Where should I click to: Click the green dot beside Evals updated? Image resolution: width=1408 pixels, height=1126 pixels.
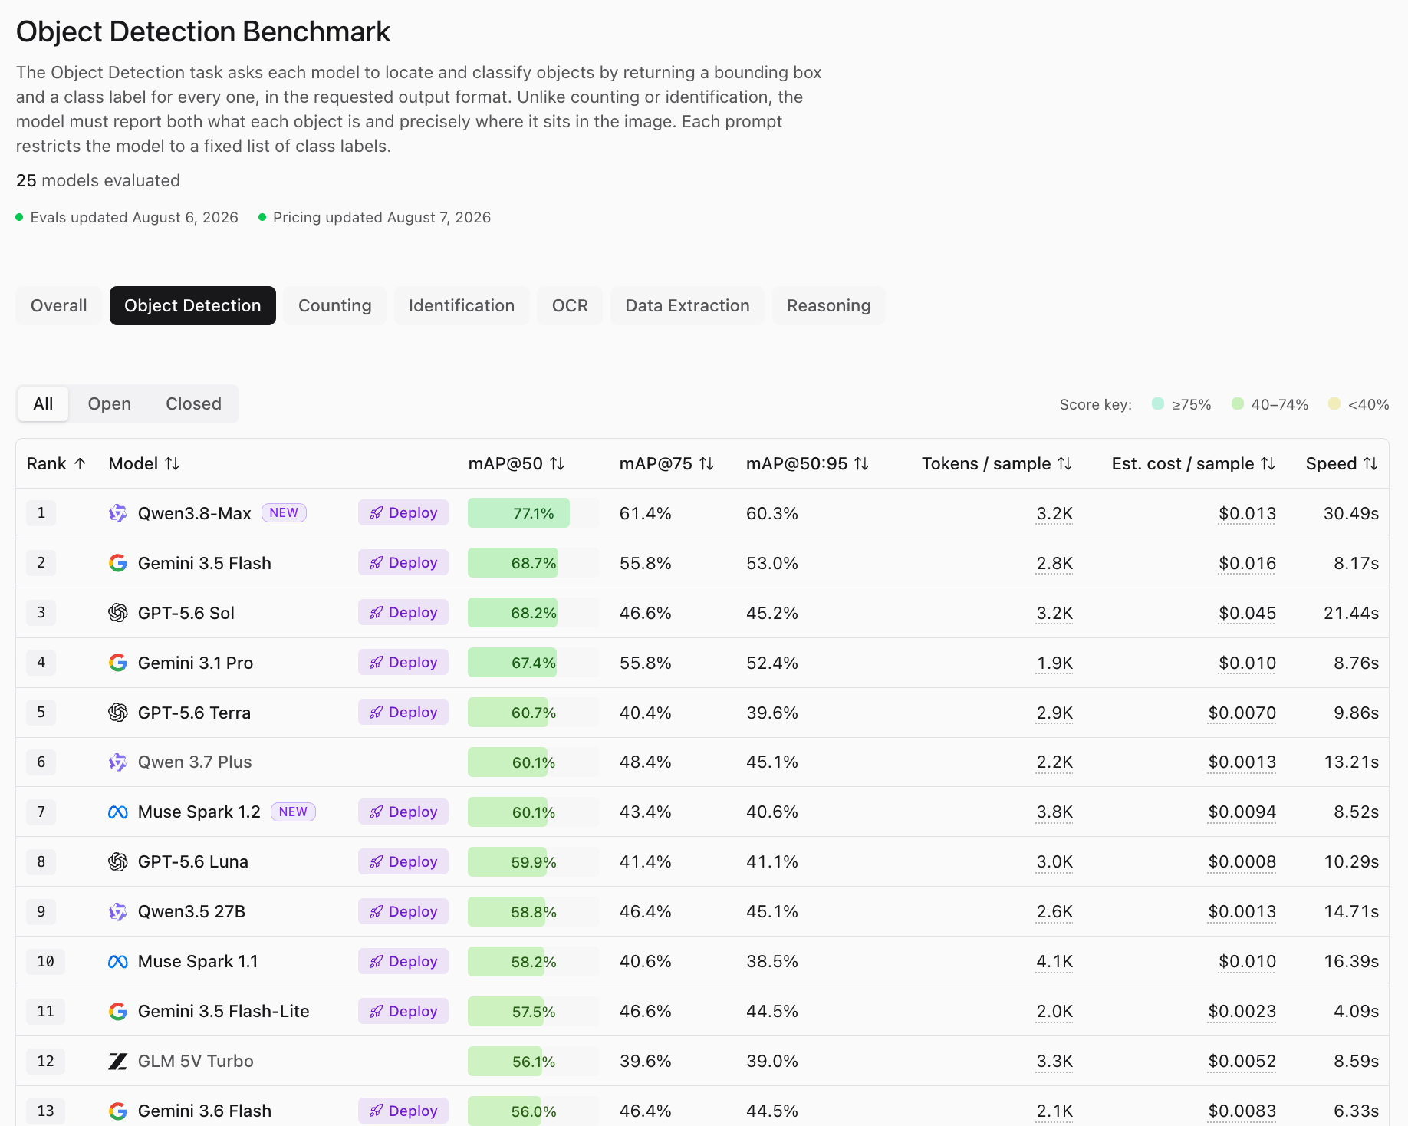pos(19,218)
